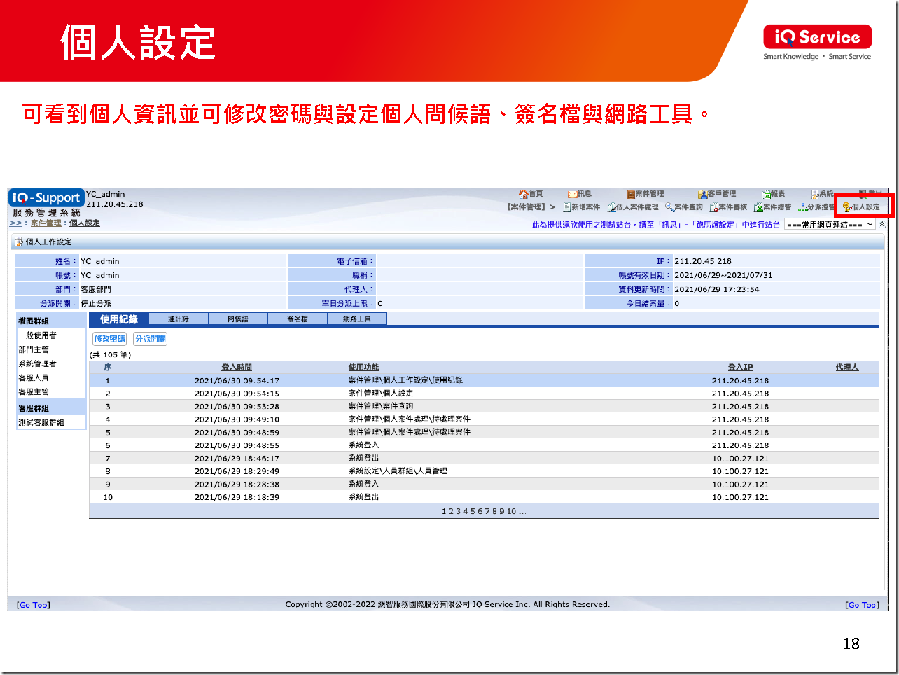The width and height of the screenshot is (899, 675).
Task: Click the 案件管理 breadcrumb link
Action: point(46,223)
